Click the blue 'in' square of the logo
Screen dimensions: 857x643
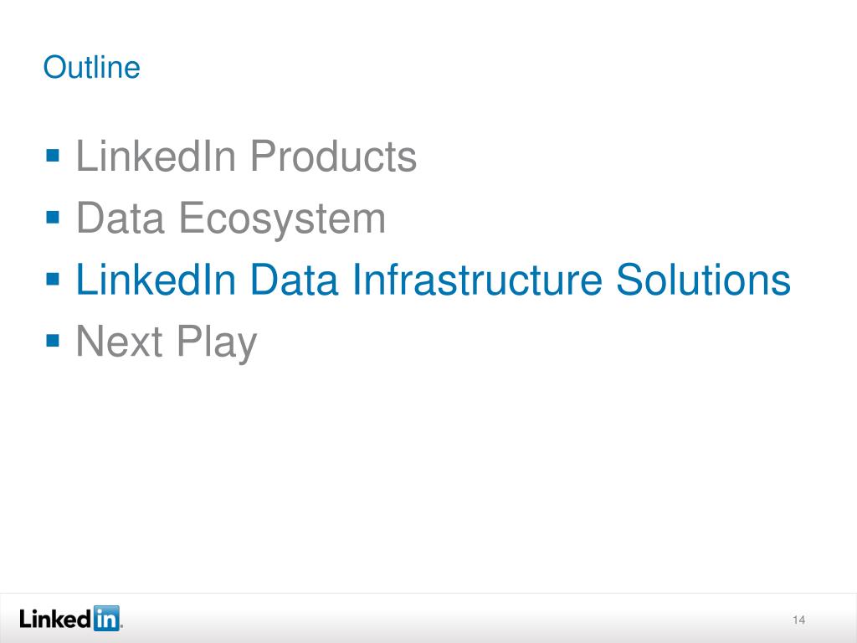coord(106,619)
